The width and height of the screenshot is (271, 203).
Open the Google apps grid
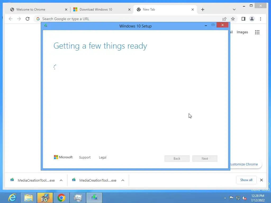point(257,32)
